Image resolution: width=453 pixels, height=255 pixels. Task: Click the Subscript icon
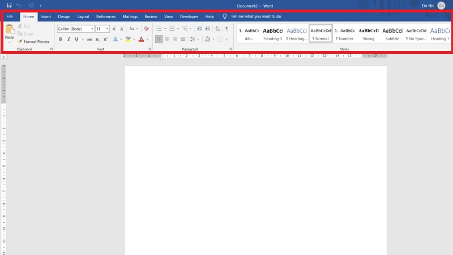click(x=98, y=39)
